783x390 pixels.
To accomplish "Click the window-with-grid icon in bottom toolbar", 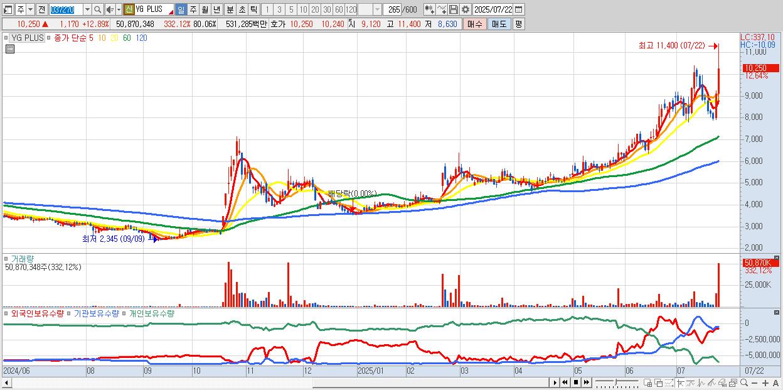I will pos(648,382).
